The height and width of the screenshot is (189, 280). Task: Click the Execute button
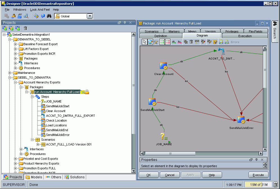coord(258,175)
